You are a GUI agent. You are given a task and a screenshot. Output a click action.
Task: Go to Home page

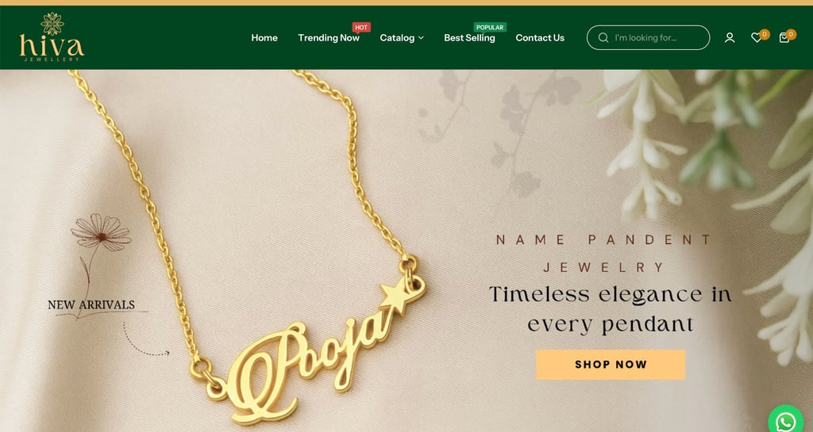pos(264,38)
